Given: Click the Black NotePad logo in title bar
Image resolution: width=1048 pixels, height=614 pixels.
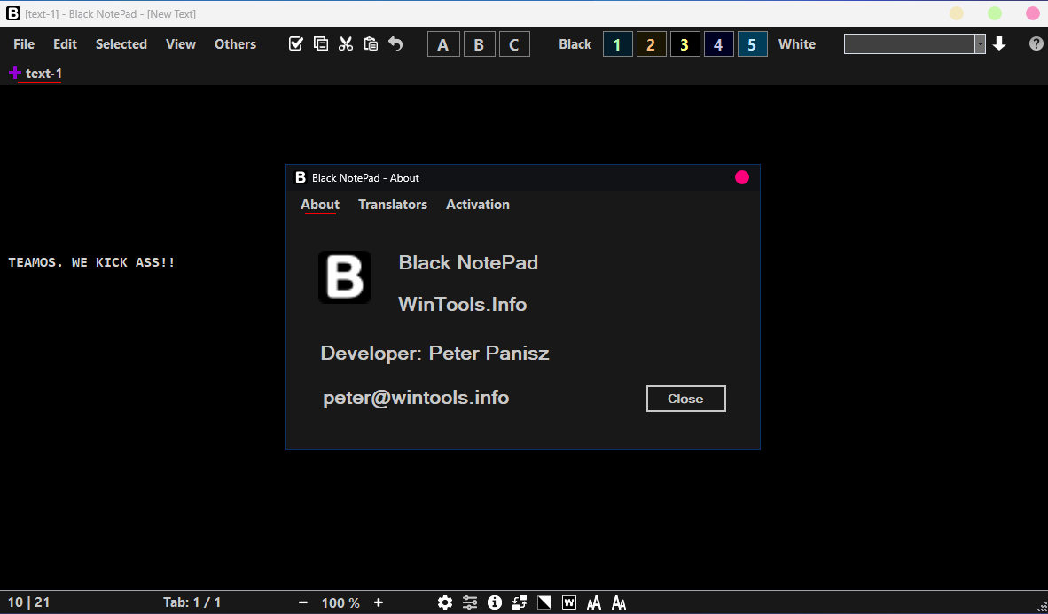Looking at the screenshot, I should click(12, 13).
